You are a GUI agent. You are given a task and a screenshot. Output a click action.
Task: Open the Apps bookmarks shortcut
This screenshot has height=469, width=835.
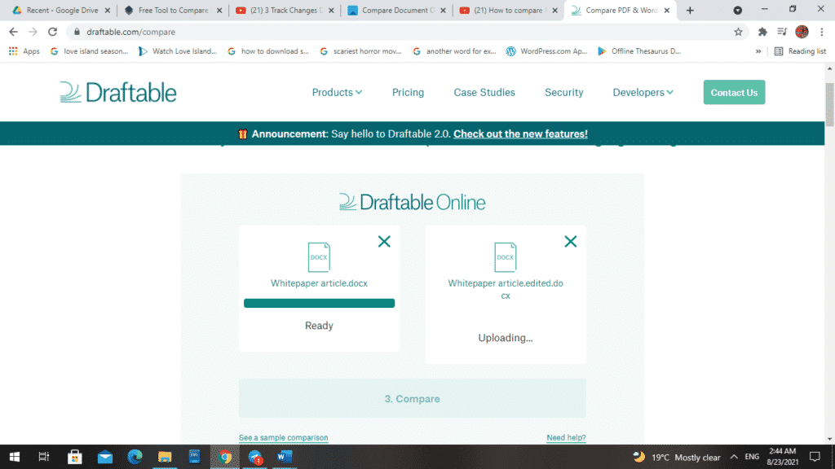24,51
